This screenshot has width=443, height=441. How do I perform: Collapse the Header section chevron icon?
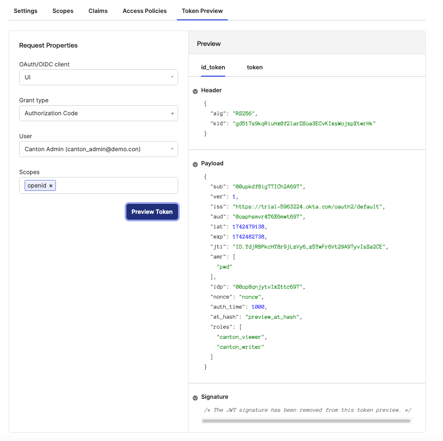pos(195,91)
